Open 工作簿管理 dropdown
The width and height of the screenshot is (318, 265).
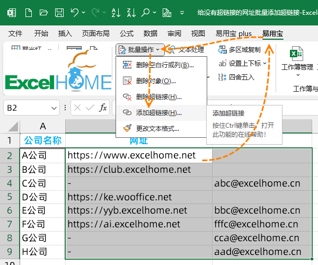(297, 61)
